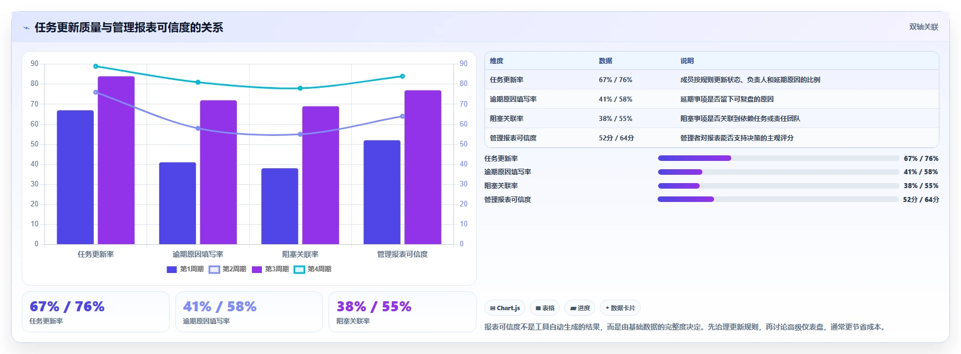The height and width of the screenshot is (354, 961).
Task: Toggle the 第3周期 legend item
Action: point(270,269)
